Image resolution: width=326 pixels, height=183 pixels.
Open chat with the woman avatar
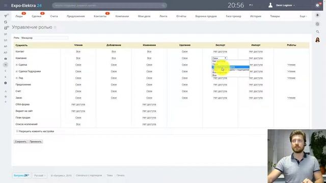point(317,40)
